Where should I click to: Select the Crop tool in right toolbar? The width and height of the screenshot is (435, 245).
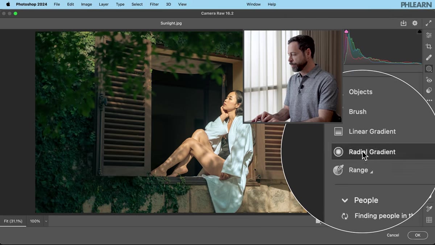click(429, 46)
